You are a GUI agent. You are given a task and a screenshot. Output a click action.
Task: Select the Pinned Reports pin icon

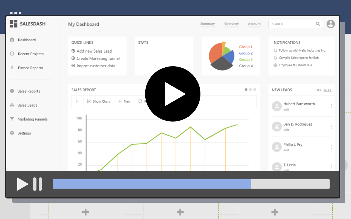pyautogui.click(x=12, y=68)
